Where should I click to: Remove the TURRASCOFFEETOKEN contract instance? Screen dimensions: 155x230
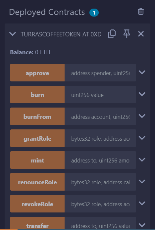point(141,34)
